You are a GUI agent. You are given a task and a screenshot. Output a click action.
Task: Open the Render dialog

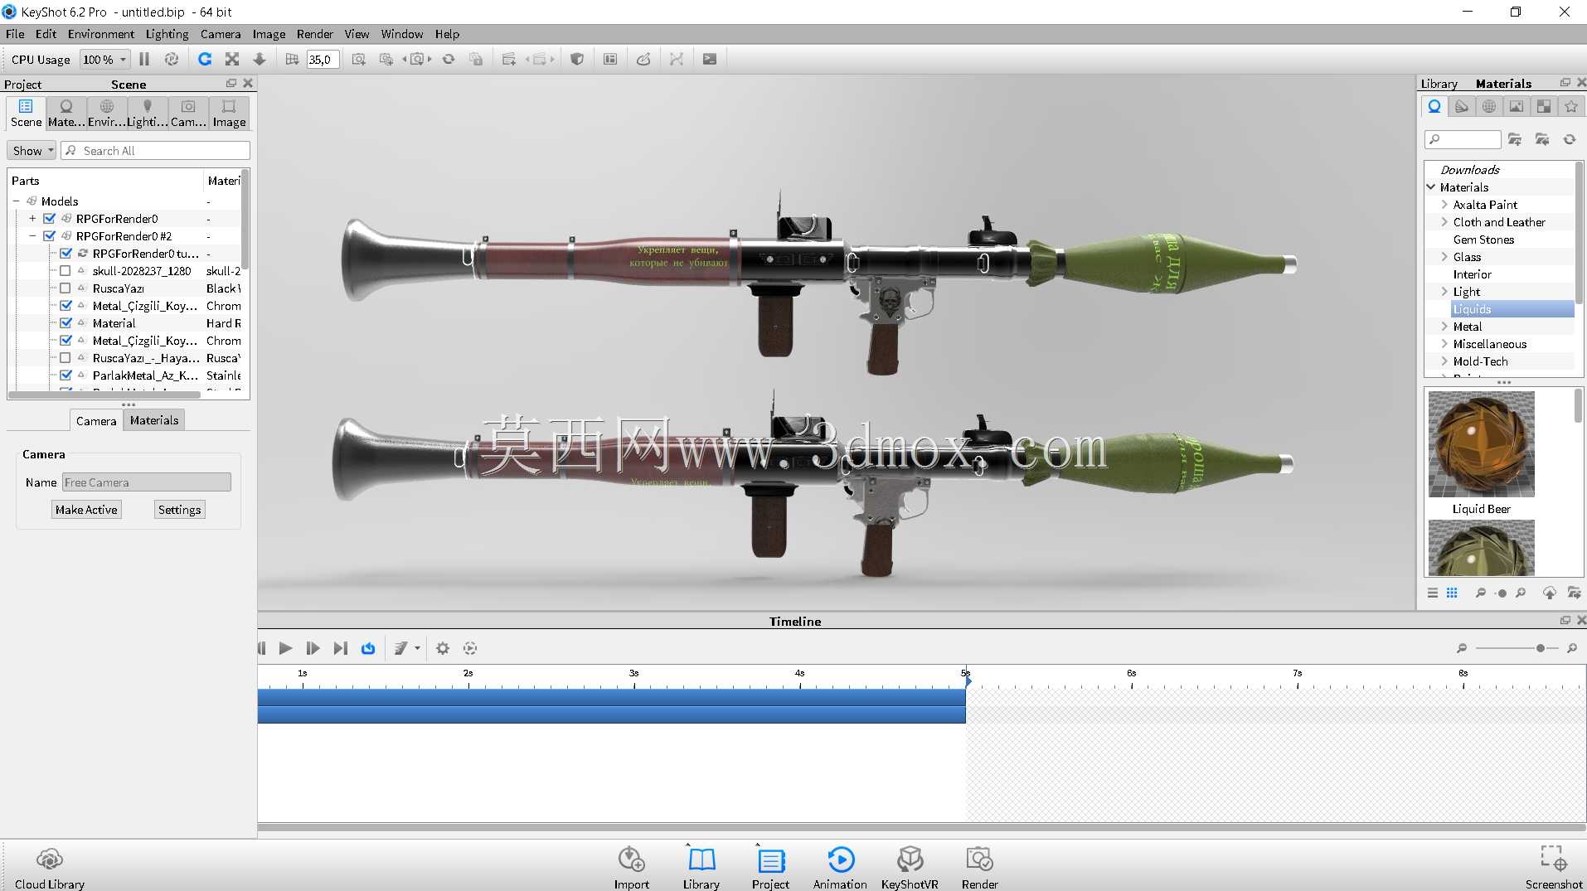pyautogui.click(x=980, y=867)
